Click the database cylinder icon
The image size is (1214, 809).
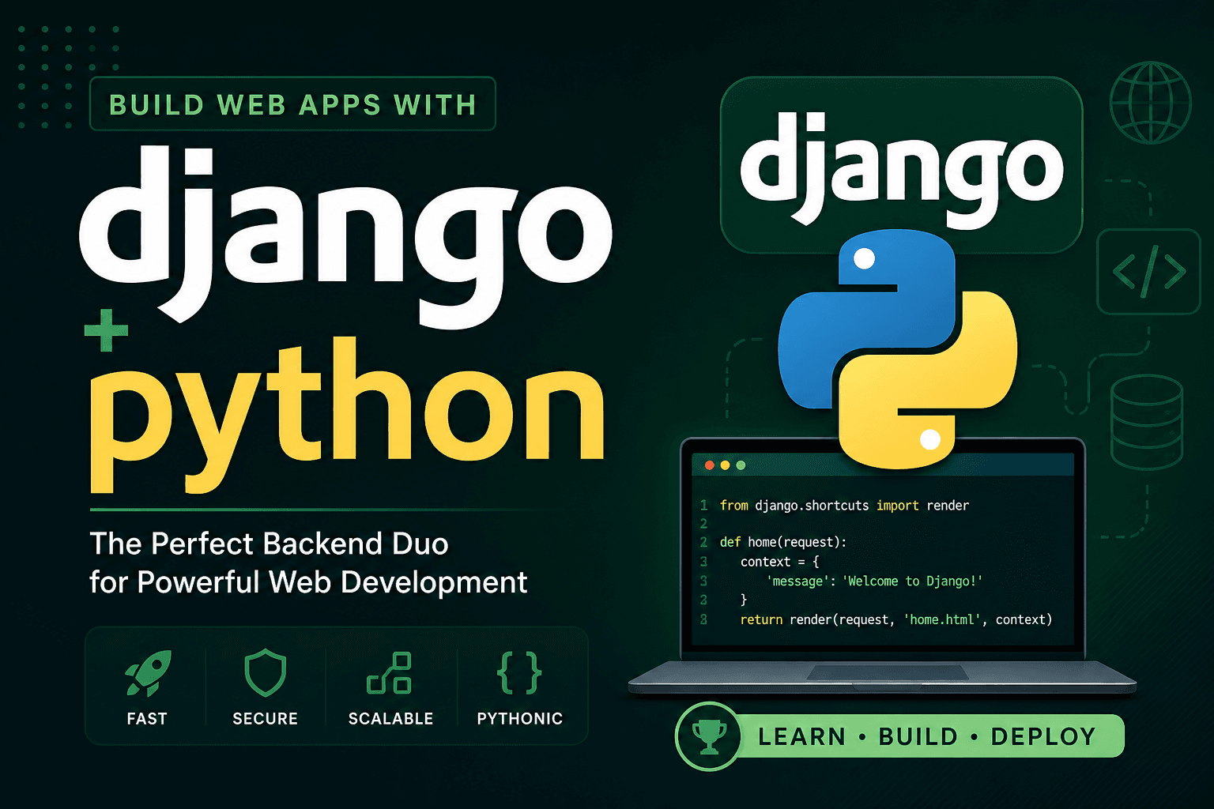(1147, 422)
